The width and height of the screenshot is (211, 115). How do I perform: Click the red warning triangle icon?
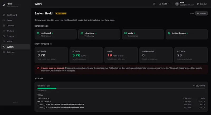tap(38, 68)
